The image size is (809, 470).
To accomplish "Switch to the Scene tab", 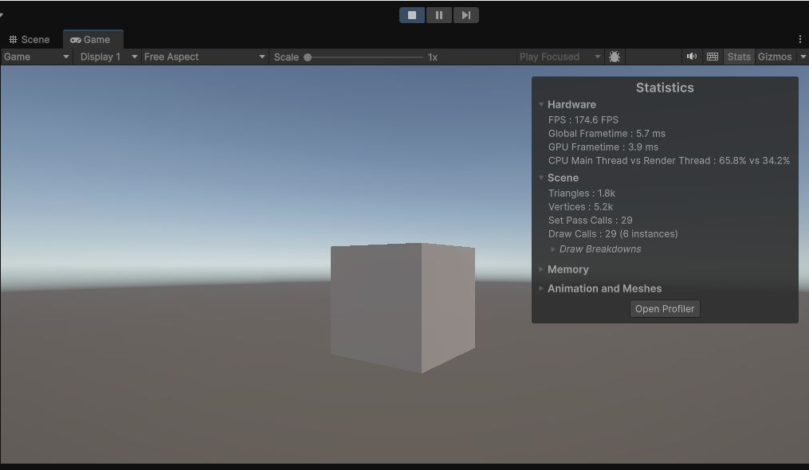I will pyautogui.click(x=29, y=40).
